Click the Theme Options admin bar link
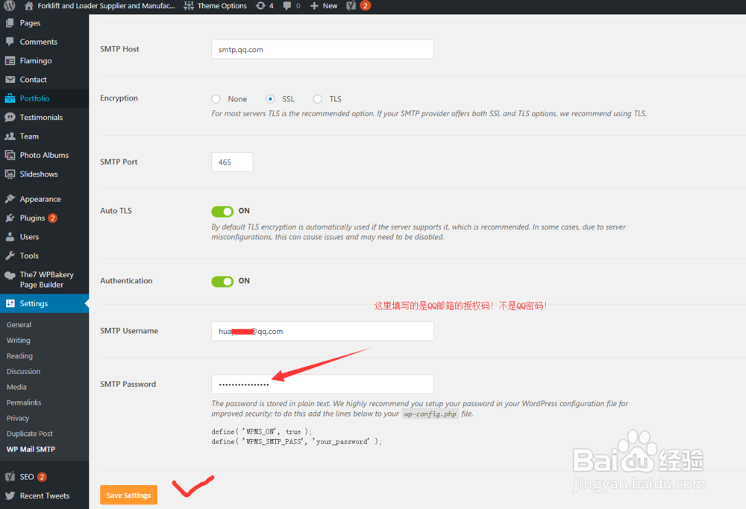Image resolution: width=746 pixels, height=509 pixels. [x=222, y=6]
